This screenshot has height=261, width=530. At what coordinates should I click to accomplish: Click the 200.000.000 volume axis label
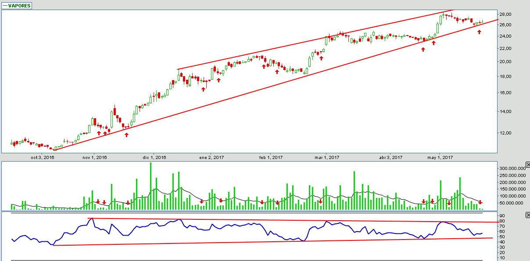(512, 182)
